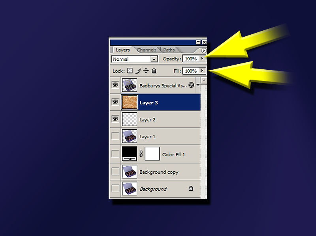
Task: Select the 'Layer 3' layer name
Action: pyautogui.click(x=149, y=103)
